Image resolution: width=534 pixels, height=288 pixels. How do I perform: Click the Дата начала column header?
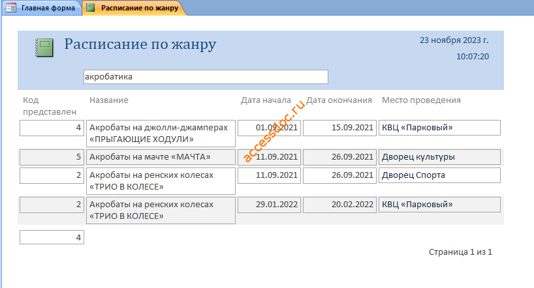pos(266,100)
